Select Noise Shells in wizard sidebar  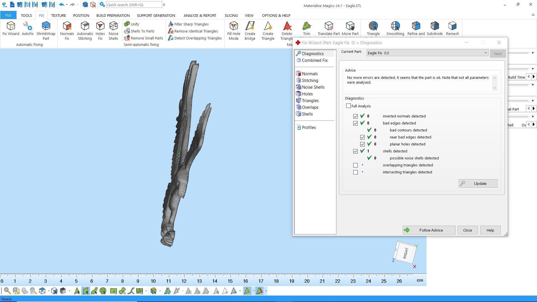[x=313, y=87]
